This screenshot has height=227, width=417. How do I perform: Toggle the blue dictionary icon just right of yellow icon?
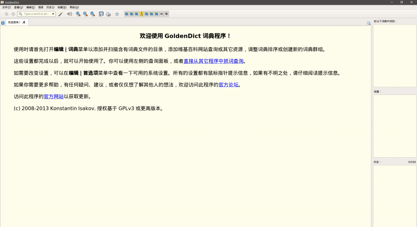(x=147, y=14)
